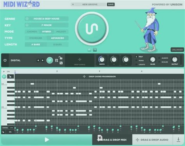Image resolution: width=185 pixels, height=146 pixels.
Task: Open the GENRE dropdown
Action: pos(47,19)
